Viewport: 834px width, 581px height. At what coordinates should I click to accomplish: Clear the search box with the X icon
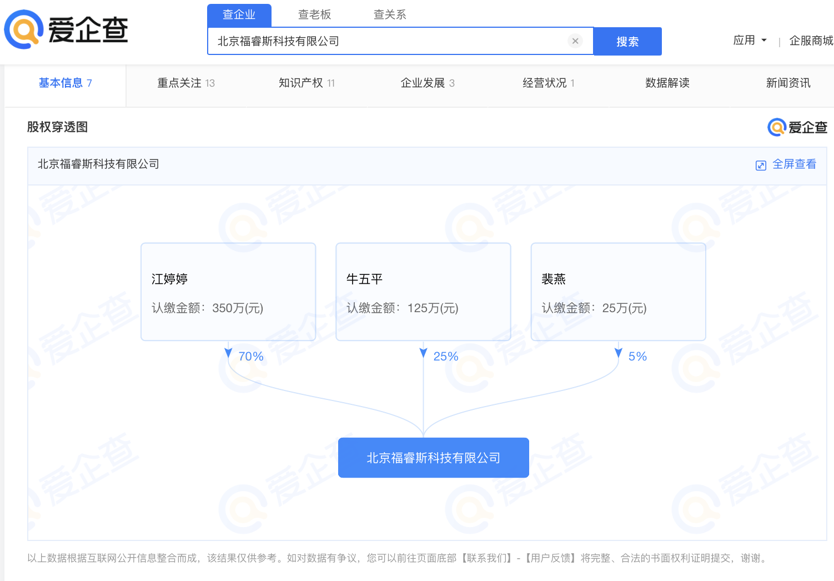[575, 41]
